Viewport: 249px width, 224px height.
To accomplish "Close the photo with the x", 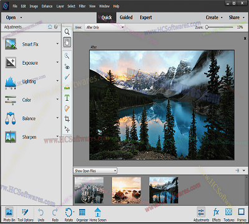I will [x=245, y=39].
